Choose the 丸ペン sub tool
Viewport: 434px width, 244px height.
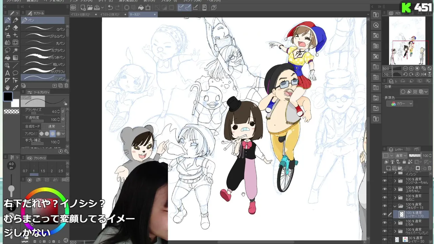pyautogui.click(x=43, y=43)
